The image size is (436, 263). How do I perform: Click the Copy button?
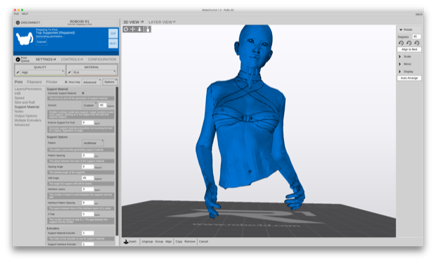tap(179, 242)
